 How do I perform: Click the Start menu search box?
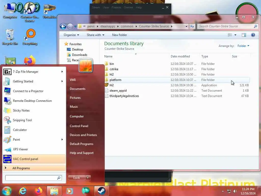point(33,178)
